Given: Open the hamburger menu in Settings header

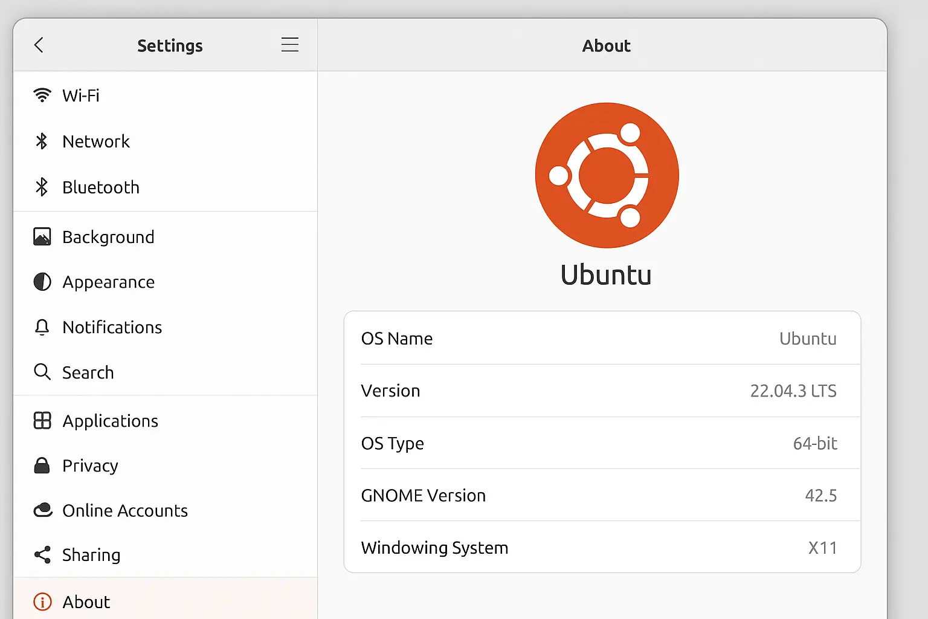Looking at the screenshot, I should point(290,44).
